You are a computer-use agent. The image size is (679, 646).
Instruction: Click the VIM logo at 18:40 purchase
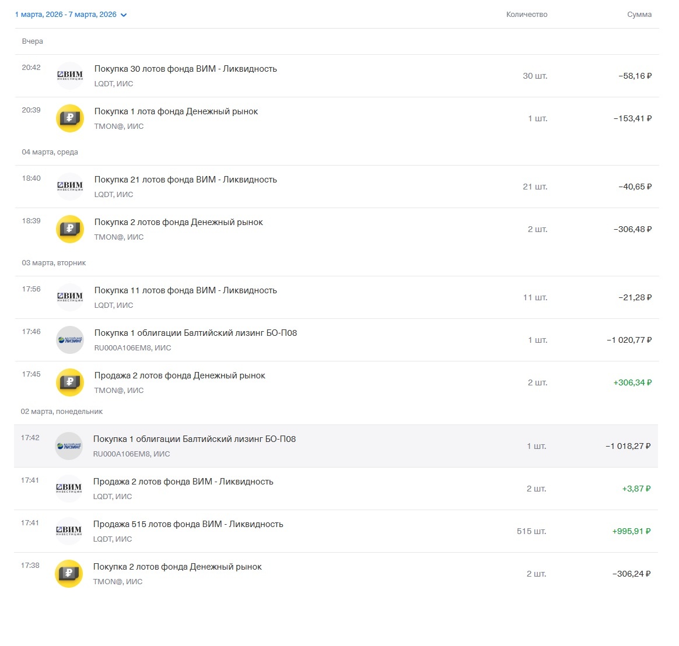(70, 187)
